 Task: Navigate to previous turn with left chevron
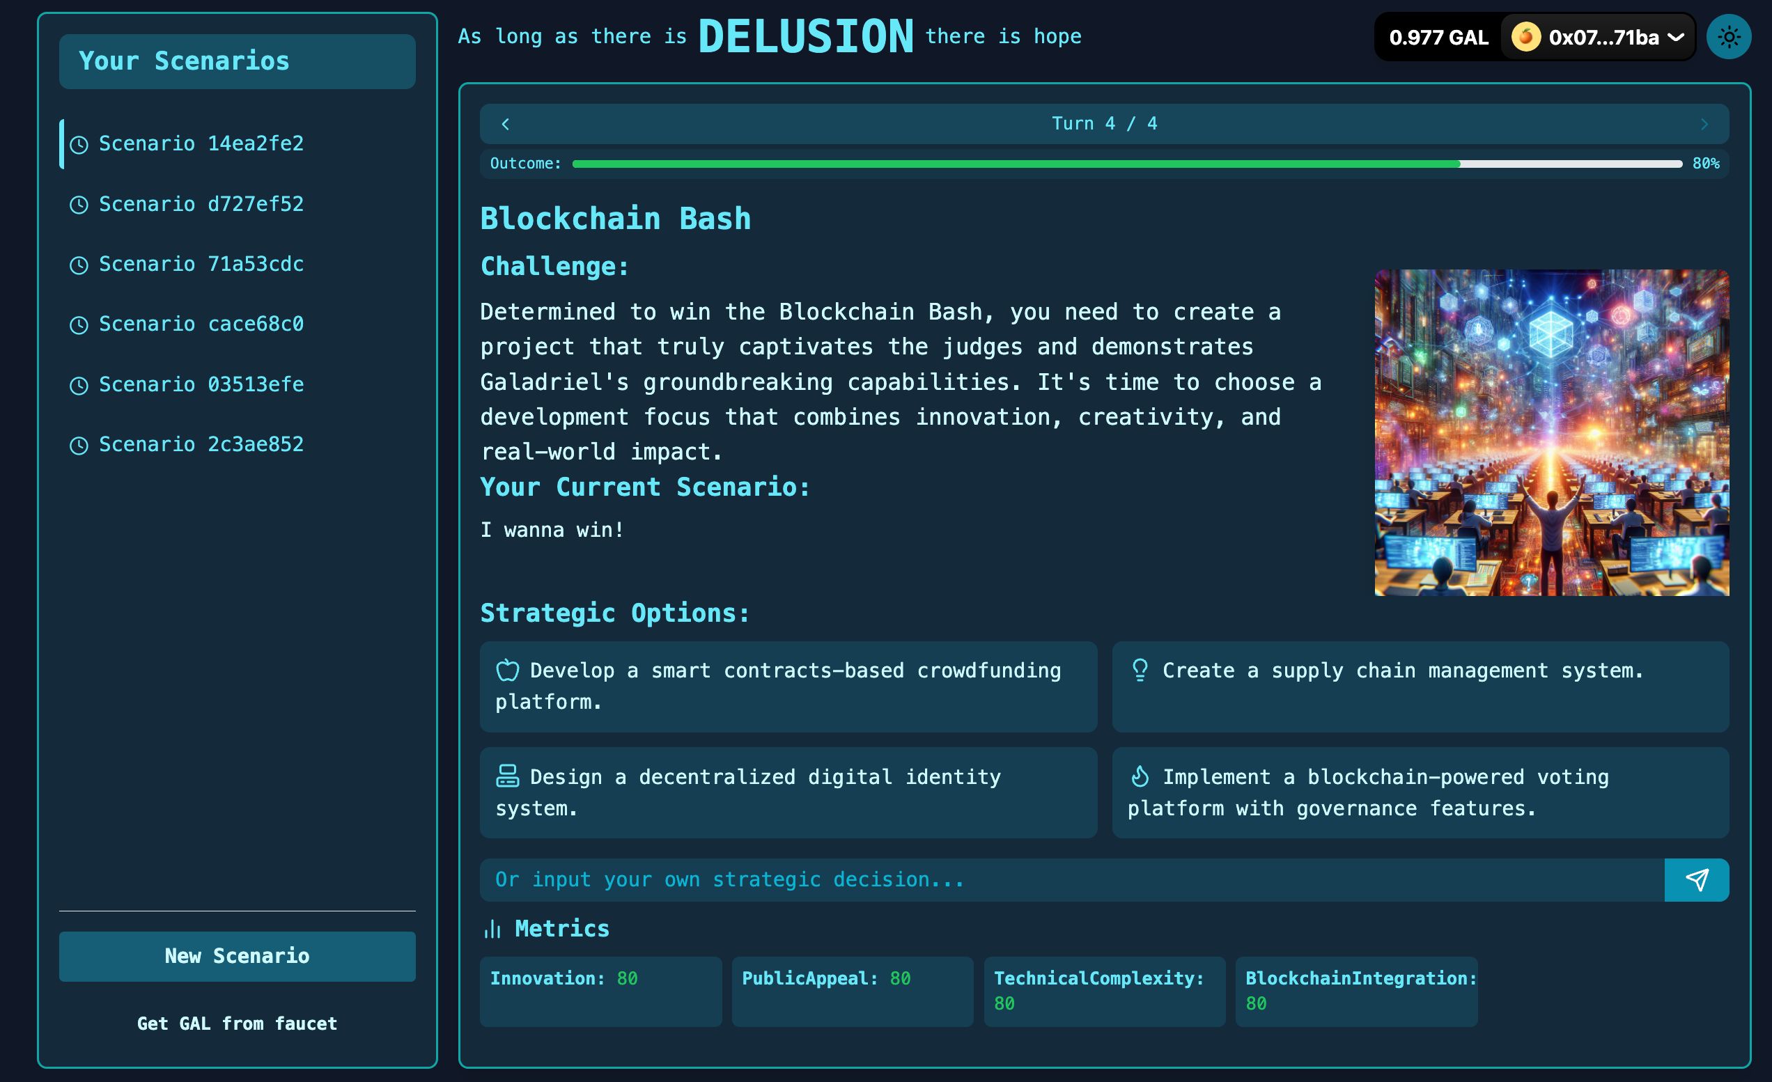[506, 124]
